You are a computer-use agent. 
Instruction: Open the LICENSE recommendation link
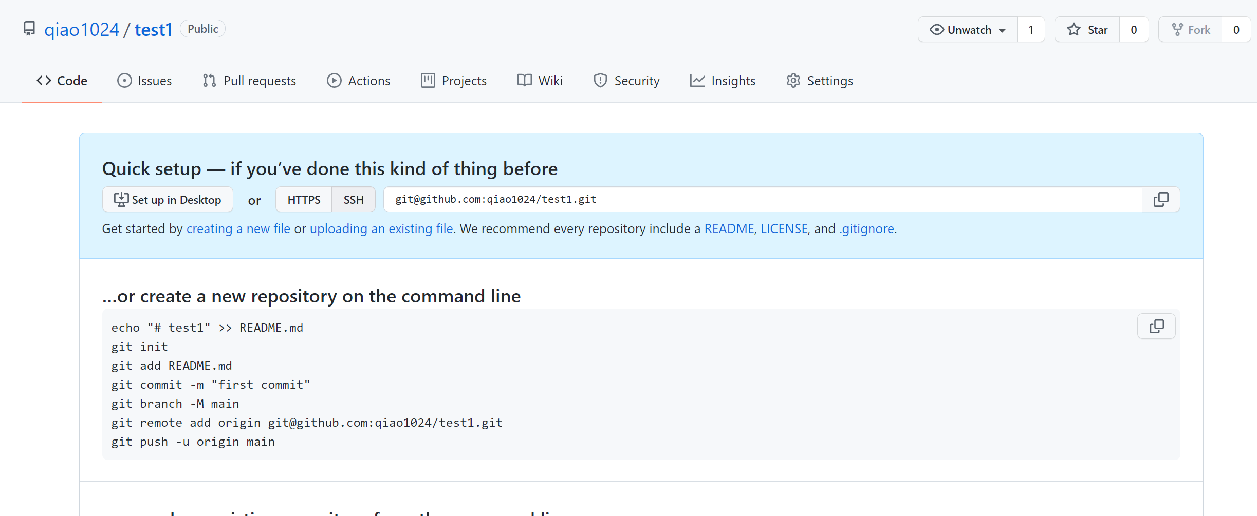[x=784, y=228]
